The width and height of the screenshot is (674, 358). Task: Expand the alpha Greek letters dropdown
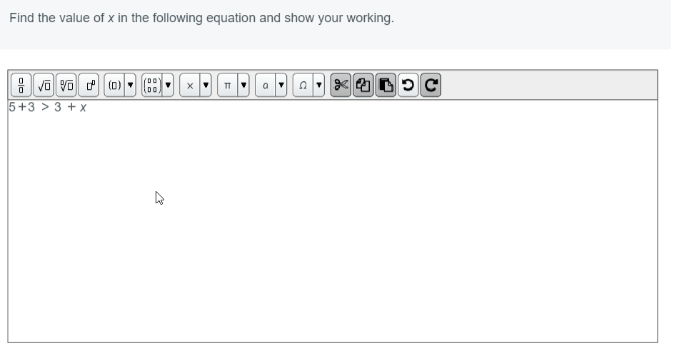tap(281, 85)
